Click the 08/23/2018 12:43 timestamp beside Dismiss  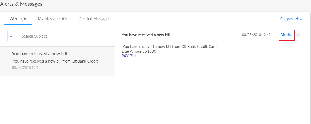(256, 35)
